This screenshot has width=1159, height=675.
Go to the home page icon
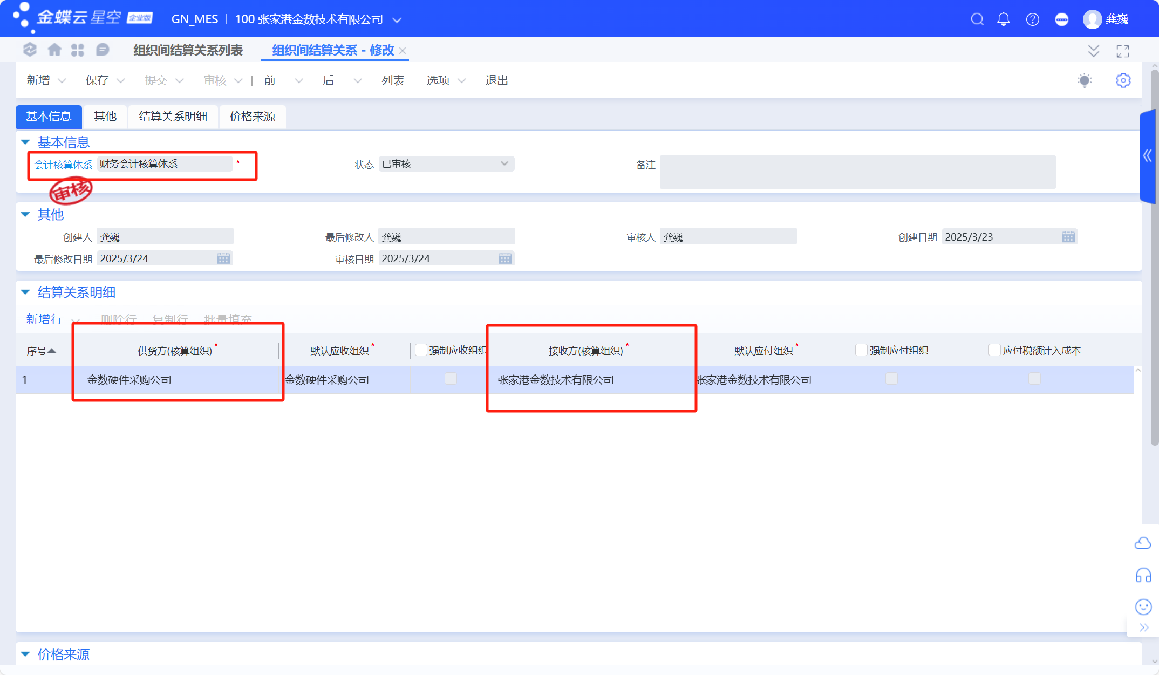pyautogui.click(x=54, y=50)
